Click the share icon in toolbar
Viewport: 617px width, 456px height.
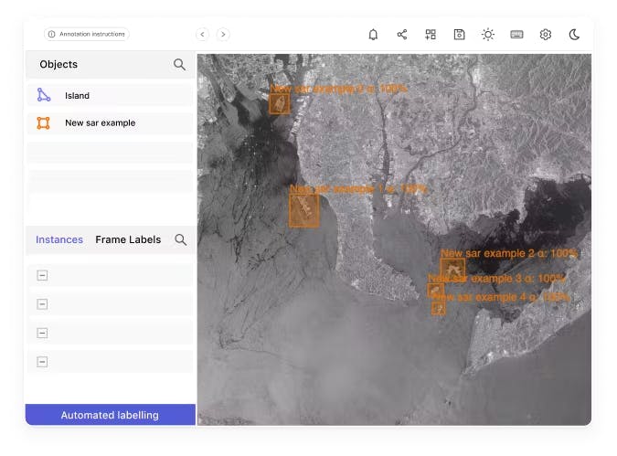[x=402, y=35]
